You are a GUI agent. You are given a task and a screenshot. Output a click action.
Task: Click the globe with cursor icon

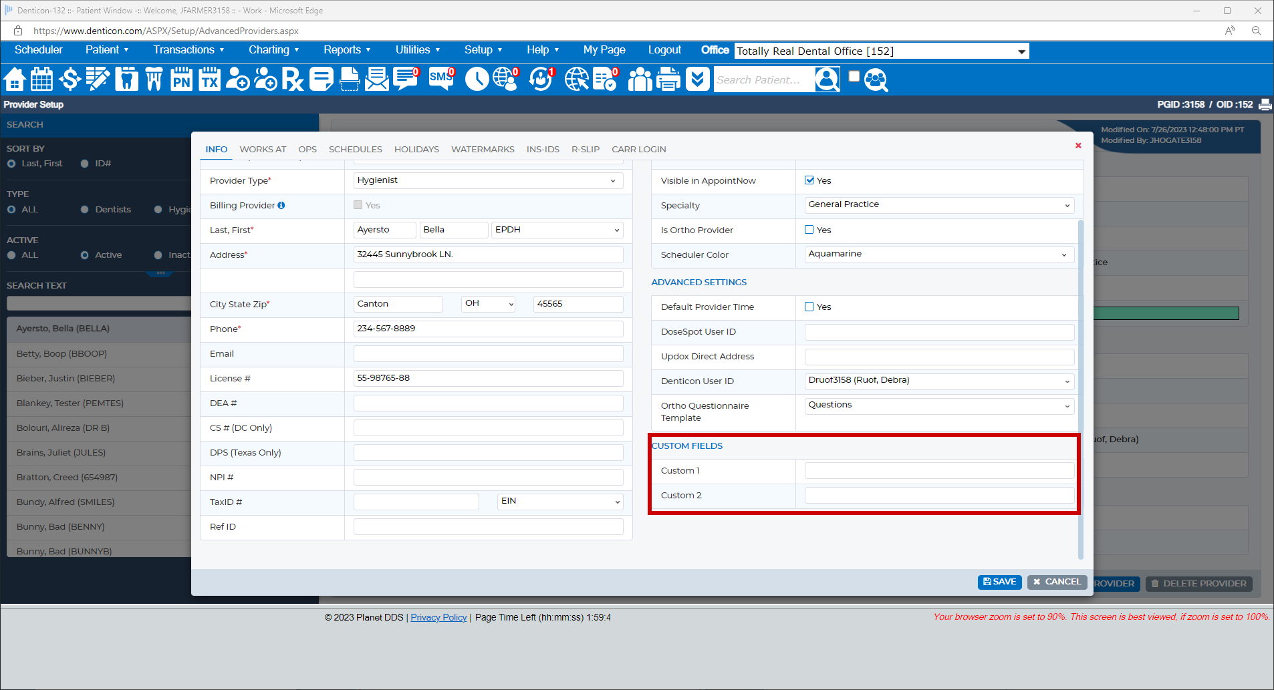click(x=576, y=79)
